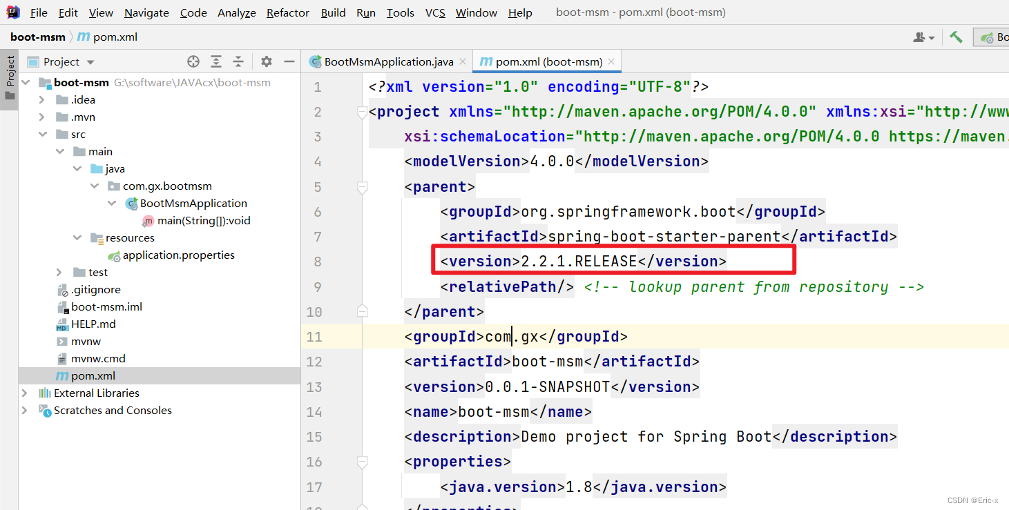The image size is (1009, 510).
Task: Collapse the resources folder
Action: tap(77, 237)
